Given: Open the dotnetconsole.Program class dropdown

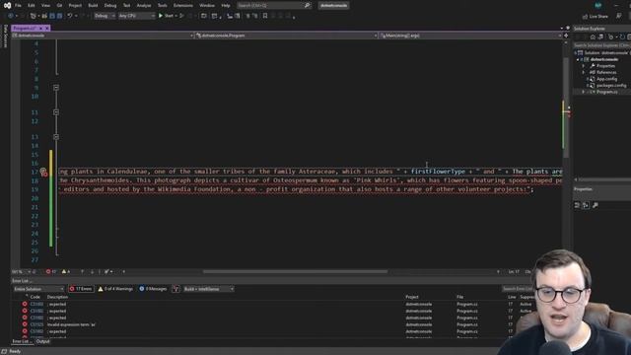Looking at the screenshot, I should point(286,35).
